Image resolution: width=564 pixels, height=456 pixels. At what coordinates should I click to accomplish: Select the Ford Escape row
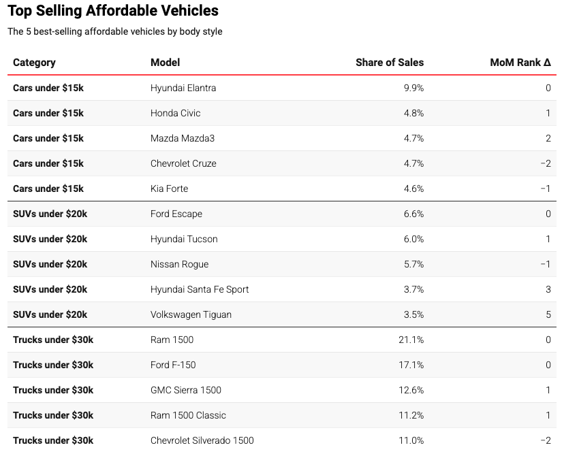[x=282, y=214]
